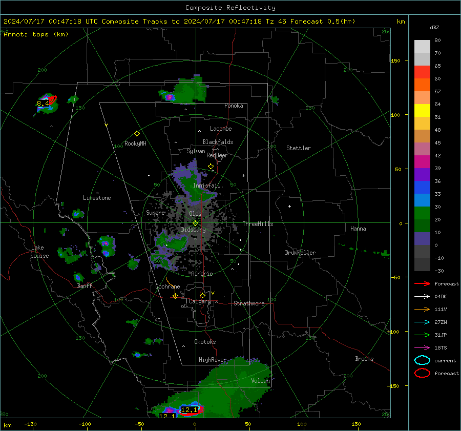Image resolution: width=461 pixels, height=431 pixels.
Task: Click the yellow diamond marker beside RockyMH
Action: click(x=137, y=134)
